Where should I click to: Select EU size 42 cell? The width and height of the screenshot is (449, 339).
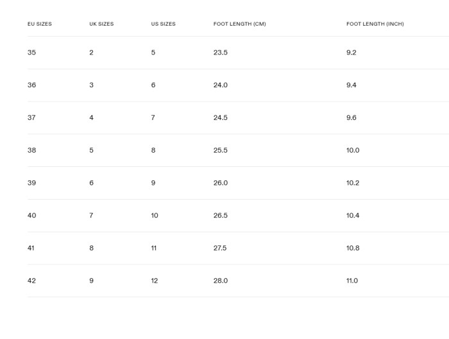[x=32, y=281]
